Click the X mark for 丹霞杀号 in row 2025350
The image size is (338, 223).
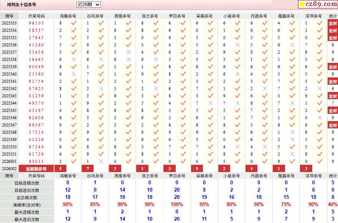click(x=265, y=147)
